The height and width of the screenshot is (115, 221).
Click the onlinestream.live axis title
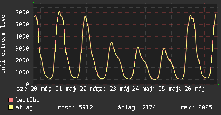[x=3, y=44]
